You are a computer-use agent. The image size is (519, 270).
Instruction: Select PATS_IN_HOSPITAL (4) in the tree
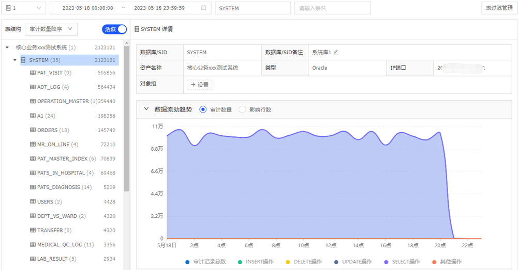click(66, 172)
